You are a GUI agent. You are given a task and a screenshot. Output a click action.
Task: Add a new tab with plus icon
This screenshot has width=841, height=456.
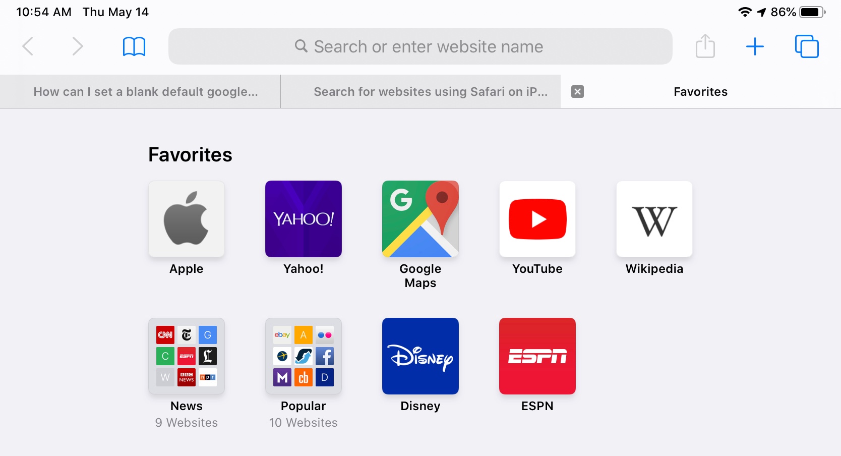point(755,46)
